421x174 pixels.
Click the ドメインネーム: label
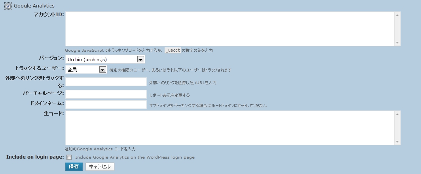[x=47, y=103]
